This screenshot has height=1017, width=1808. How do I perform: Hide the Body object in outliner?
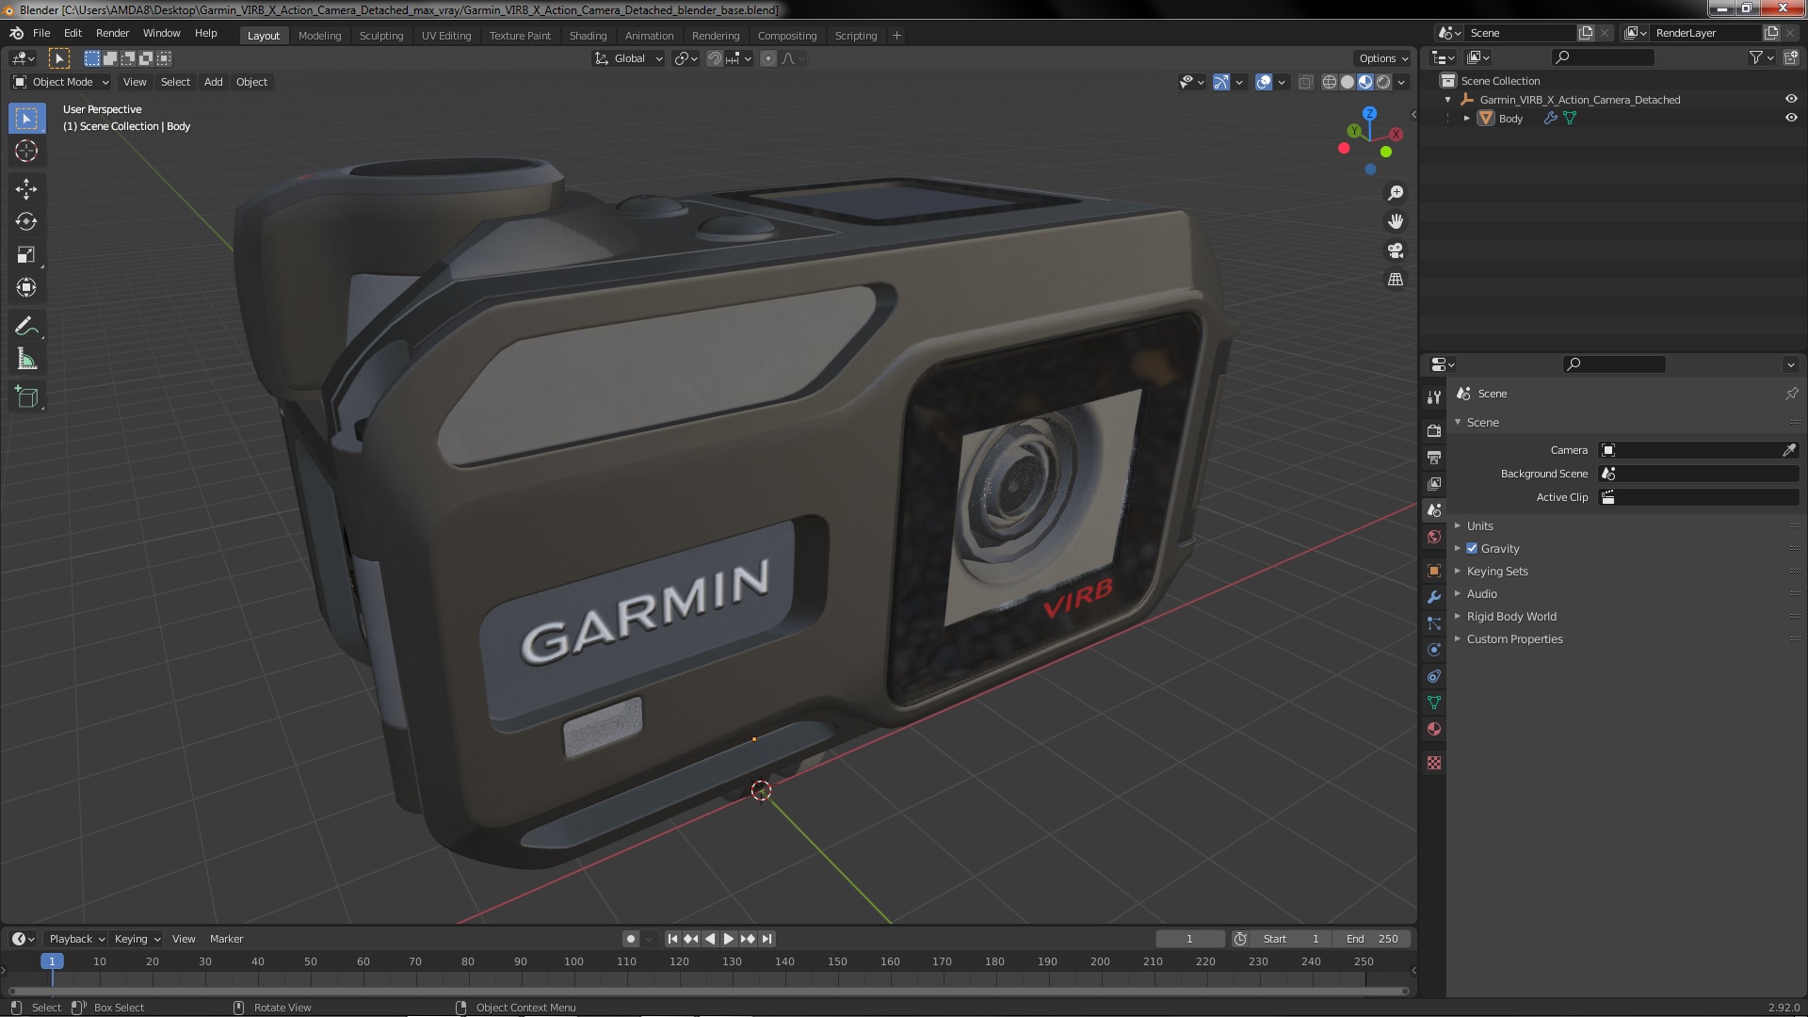pos(1791,118)
